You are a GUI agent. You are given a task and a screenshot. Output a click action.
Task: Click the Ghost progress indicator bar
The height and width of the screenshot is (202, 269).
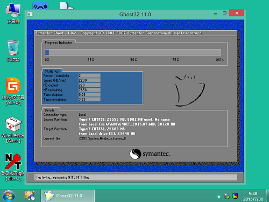click(133, 52)
